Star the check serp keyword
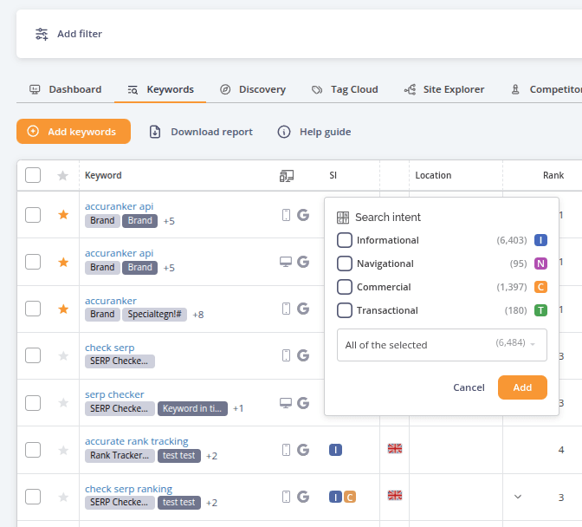Screen dimensions: 582x527 pos(63,355)
